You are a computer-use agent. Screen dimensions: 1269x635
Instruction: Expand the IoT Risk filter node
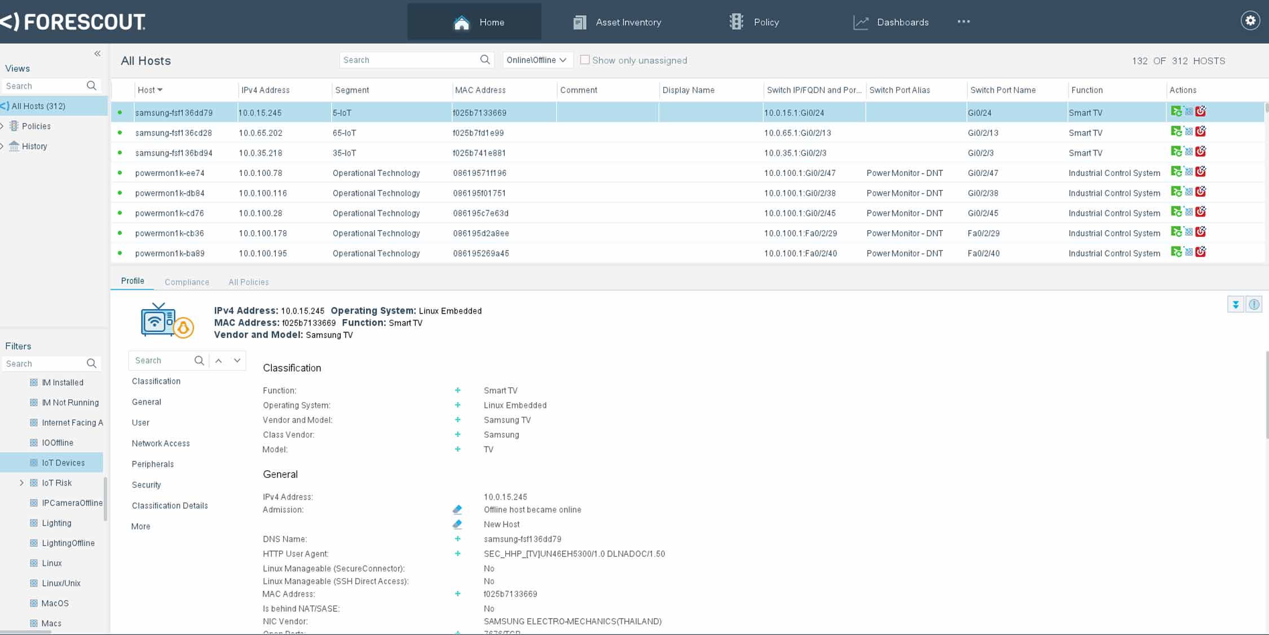21,483
